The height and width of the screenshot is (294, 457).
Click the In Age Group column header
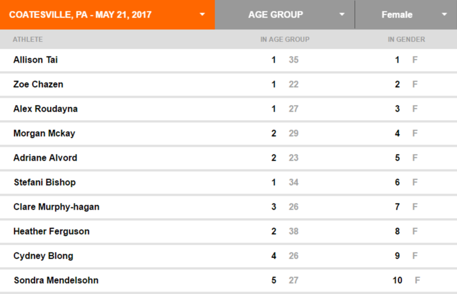tap(285, 39)
